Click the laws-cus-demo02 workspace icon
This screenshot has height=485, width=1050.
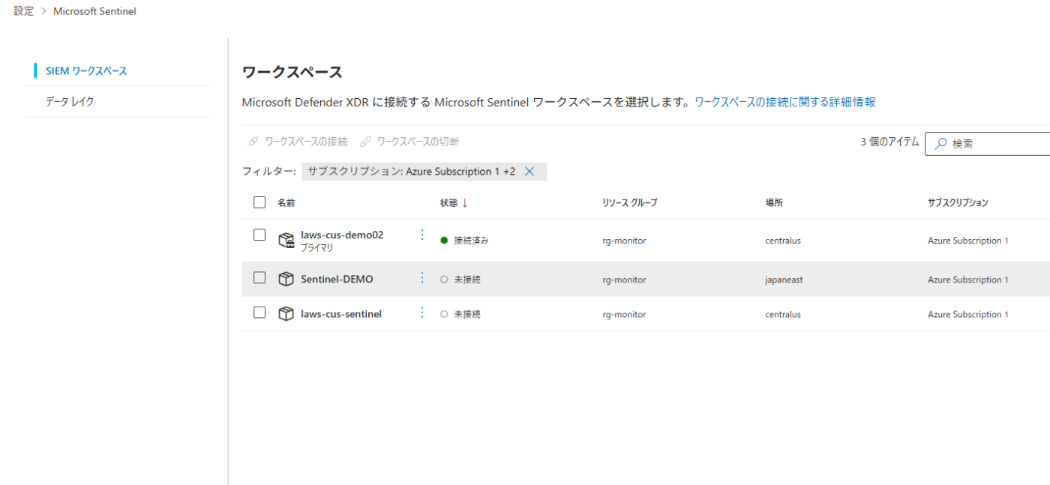[286, 240]
